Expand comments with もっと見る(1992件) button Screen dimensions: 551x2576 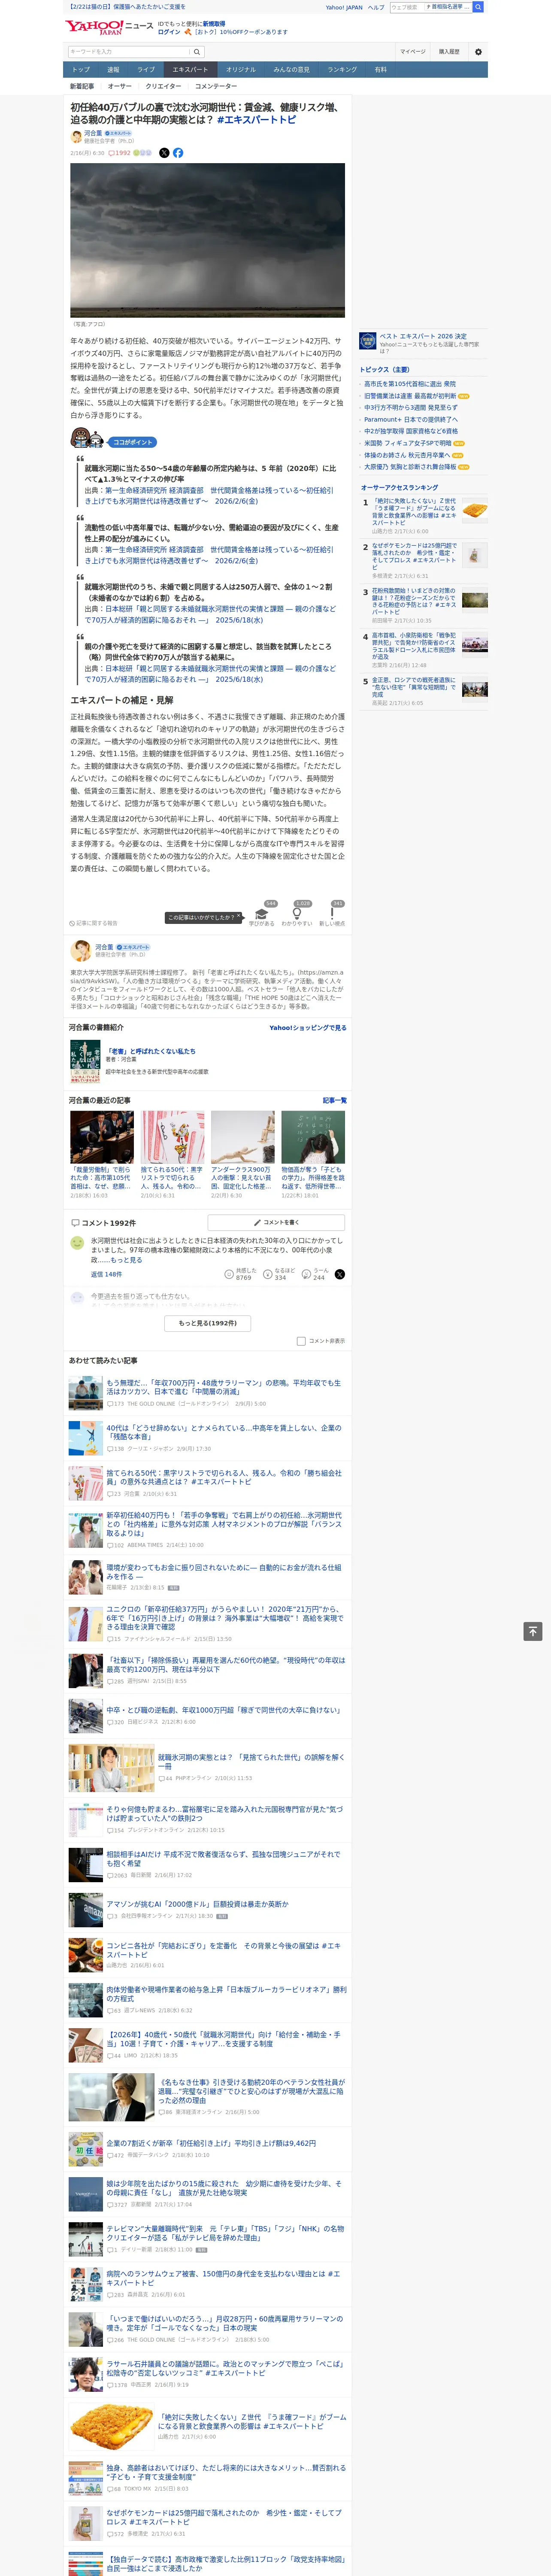tap(208, 1323)
